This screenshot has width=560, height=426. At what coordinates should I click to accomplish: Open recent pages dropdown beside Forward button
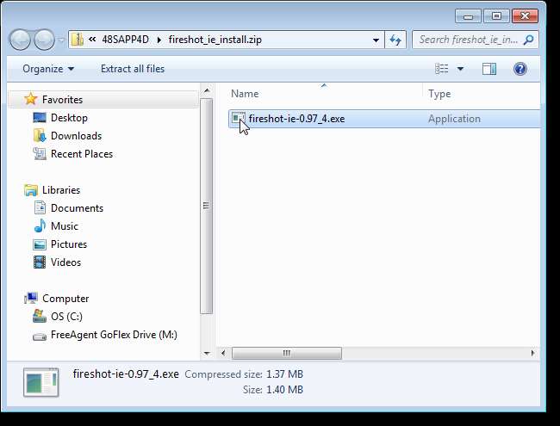(x=61, y=40)
